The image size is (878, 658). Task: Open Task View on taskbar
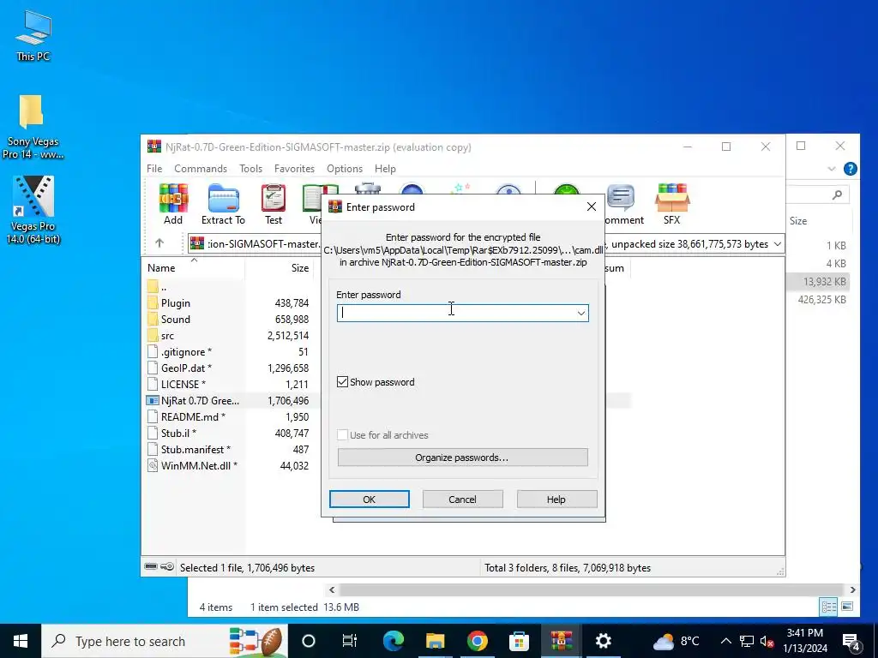coord(350,641)
